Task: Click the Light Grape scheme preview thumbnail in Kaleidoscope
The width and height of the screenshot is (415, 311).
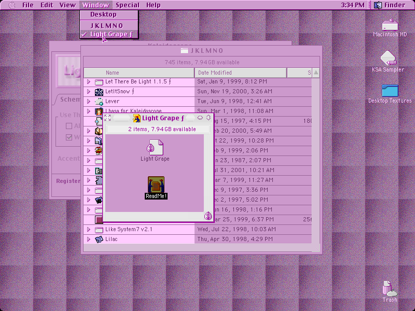Action: 69,72
